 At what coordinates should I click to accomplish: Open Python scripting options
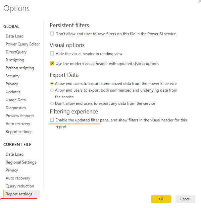pos(20,68)
